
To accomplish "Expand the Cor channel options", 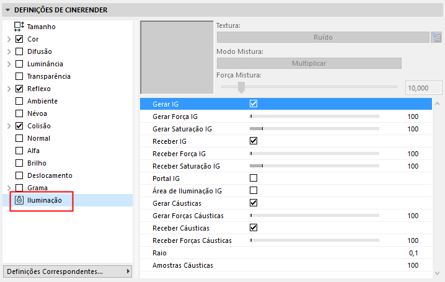I will 9,39.
